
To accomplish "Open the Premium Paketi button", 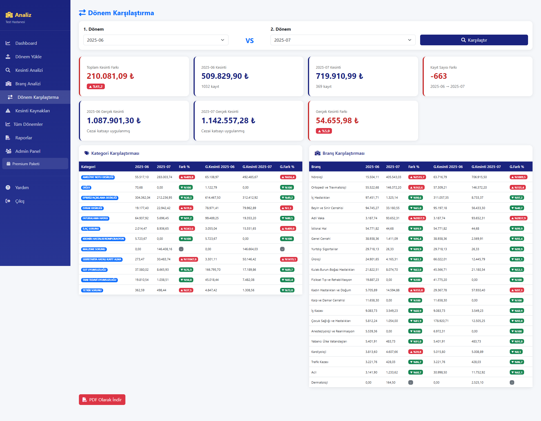I will (x=35, y=164).
